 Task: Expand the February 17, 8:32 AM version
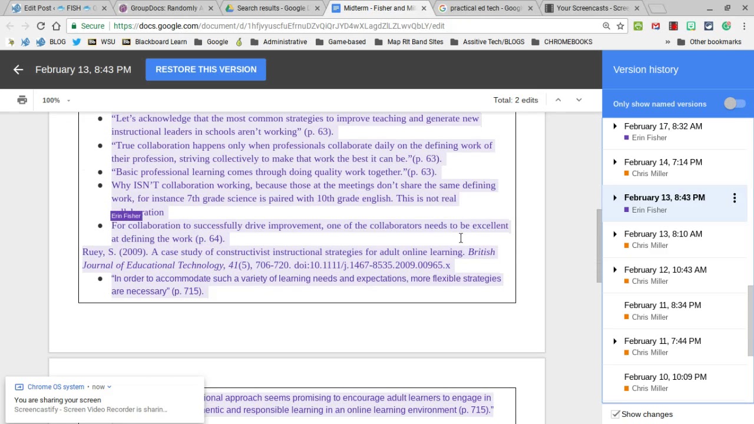615,126
